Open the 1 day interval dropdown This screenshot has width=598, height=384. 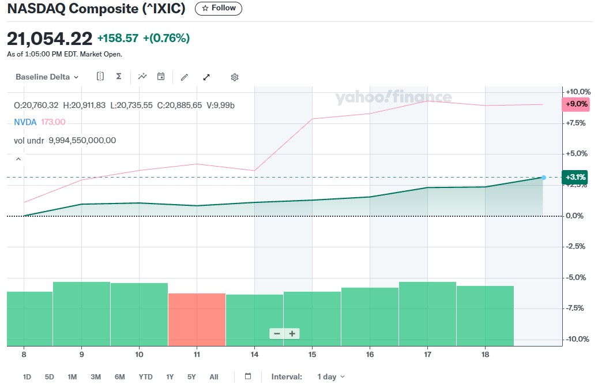click(x=330, y=377)
